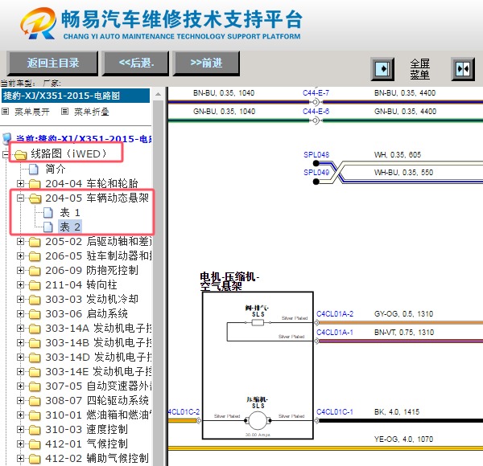The image size is (483, 466).
Task: Select the 303-14E 发动机电子 entry
Action: 98,371
